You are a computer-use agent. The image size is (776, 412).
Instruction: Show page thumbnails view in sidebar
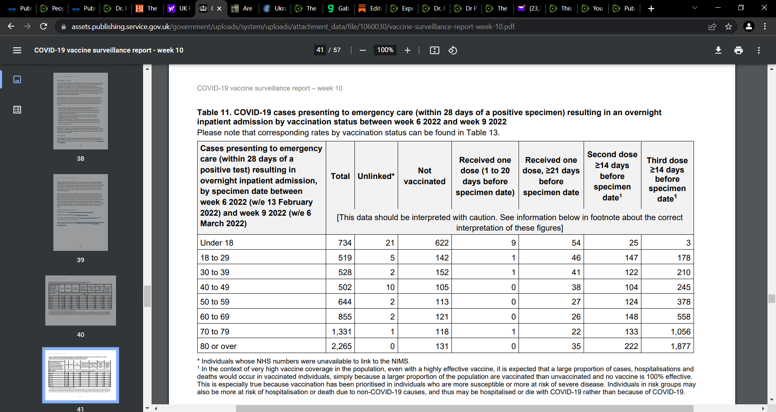[17, 79]
